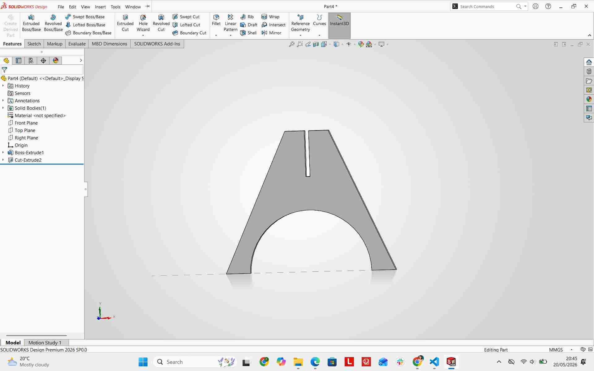Select the Linear Pattern tool
The width and height of the screenshot is (594, 371).
[230, 23]
